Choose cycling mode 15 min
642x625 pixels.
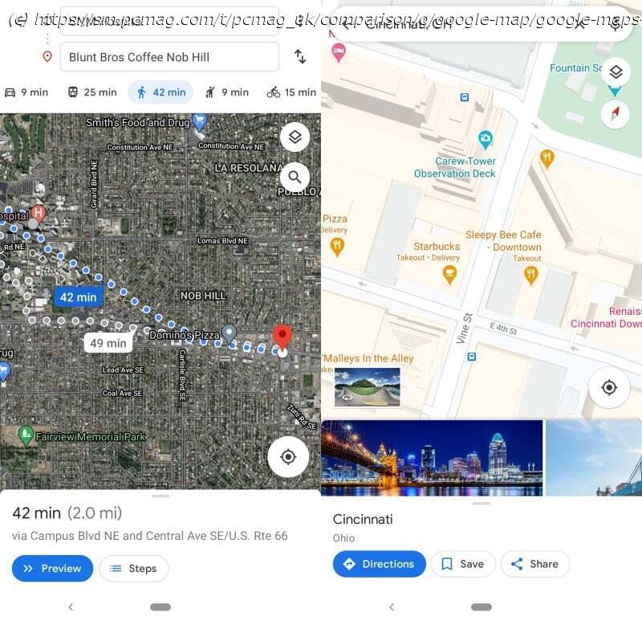point(291,92)
